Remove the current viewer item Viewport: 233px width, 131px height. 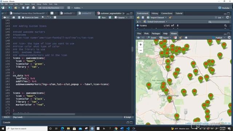point(175,37)
